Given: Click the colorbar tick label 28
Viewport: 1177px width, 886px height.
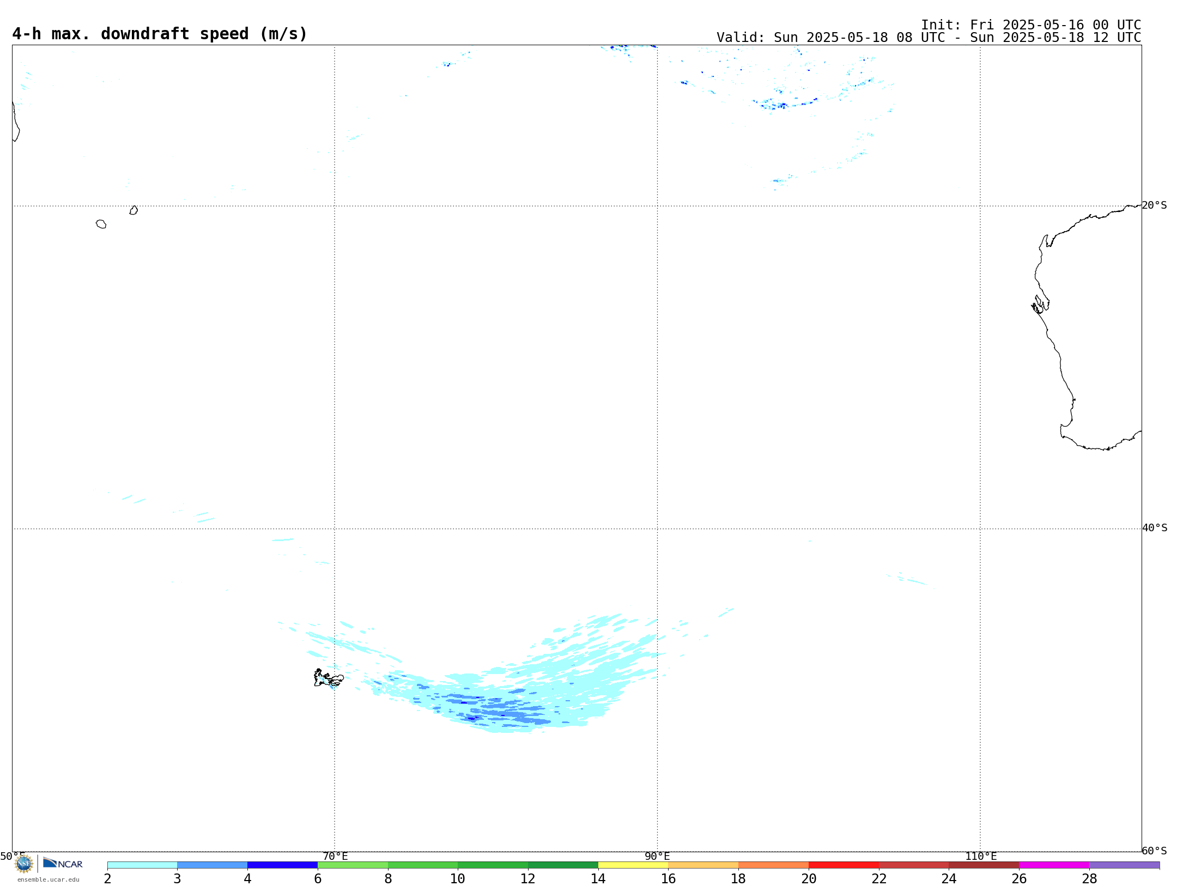Looking at the screenshot, I should [1089, 878].
